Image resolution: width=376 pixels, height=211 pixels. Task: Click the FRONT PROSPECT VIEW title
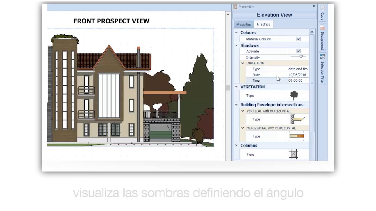(x=111, y=21)
